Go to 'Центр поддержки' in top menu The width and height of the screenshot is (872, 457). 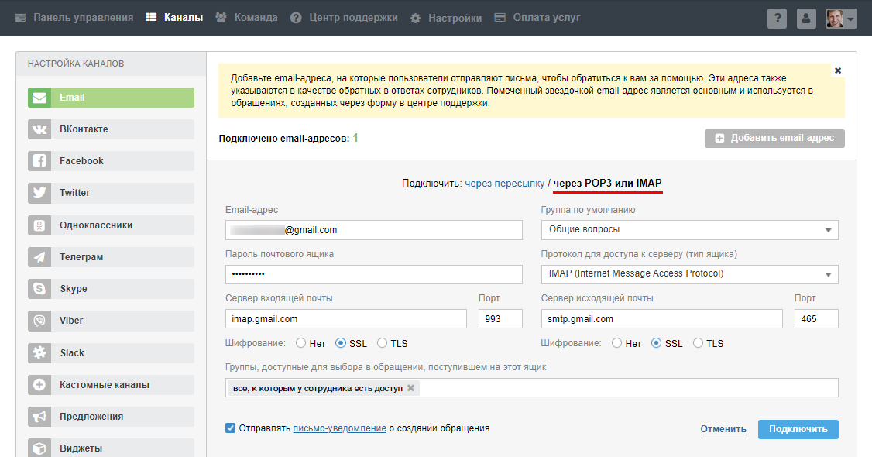[345, 18]
